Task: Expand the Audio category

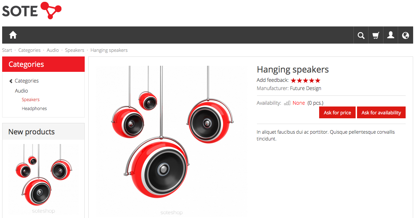Action: pos(21,91)
